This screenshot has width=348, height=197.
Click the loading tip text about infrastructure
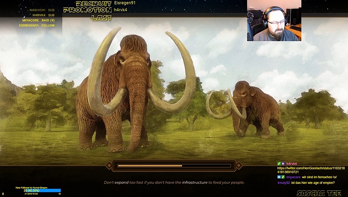click(174, 182)
